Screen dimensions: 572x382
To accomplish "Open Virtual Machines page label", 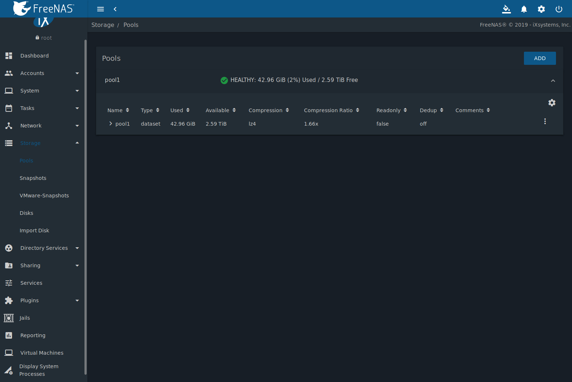I will coord(42,353).
